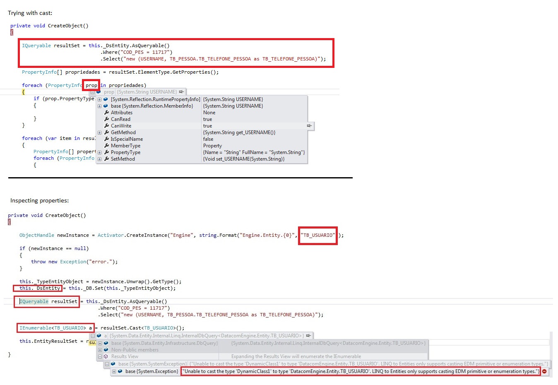Expand the [System.Reflection.RuntimePropertyInfo] row
Image resolution: width=558 pixels, height=385 pixels.
point(99,99)
